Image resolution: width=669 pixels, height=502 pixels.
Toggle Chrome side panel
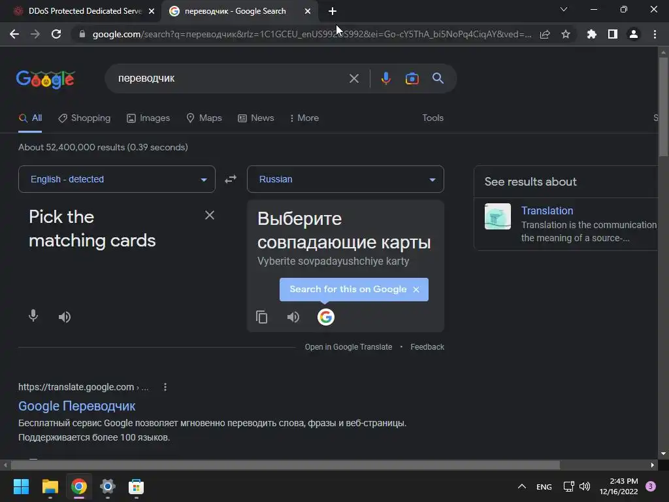click(613, 34)
